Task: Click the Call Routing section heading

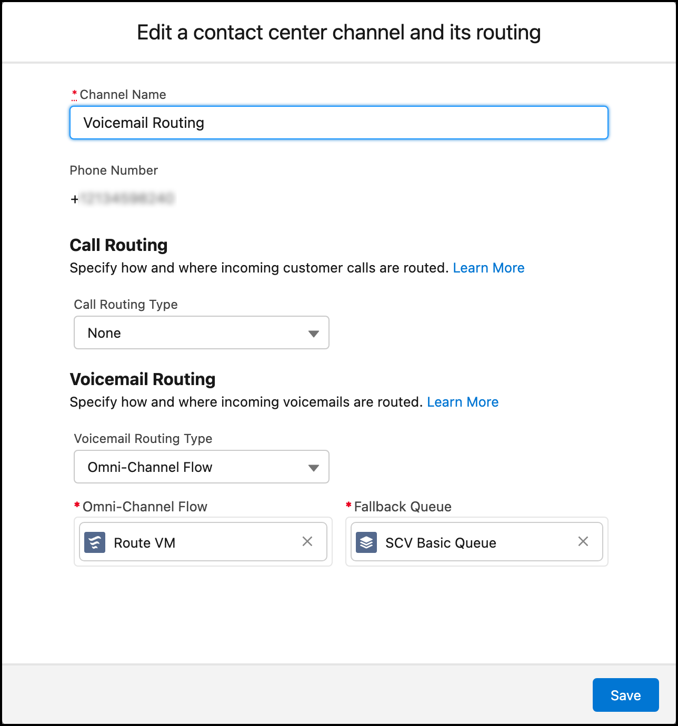Action: tap(118, 245)
